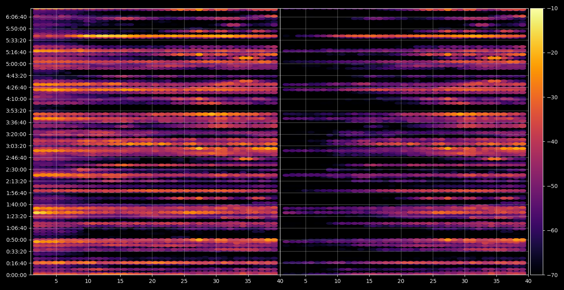The height and width of the screenshot is (290, 564).
Task: Click x-axis tick 5 under the right panel
Action: tap(305, 281)
